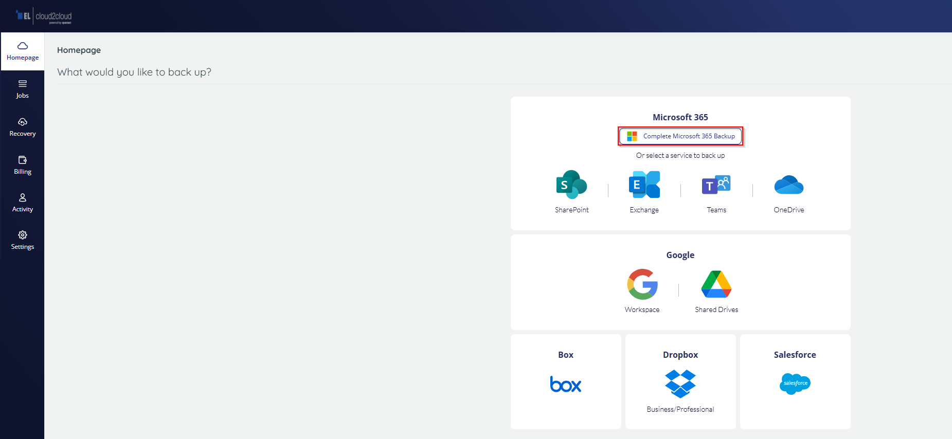Navigate to Billing page

click(x=23, y=166)
